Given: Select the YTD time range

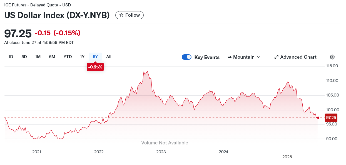Looking at the screenshot, I should [68, 57].
